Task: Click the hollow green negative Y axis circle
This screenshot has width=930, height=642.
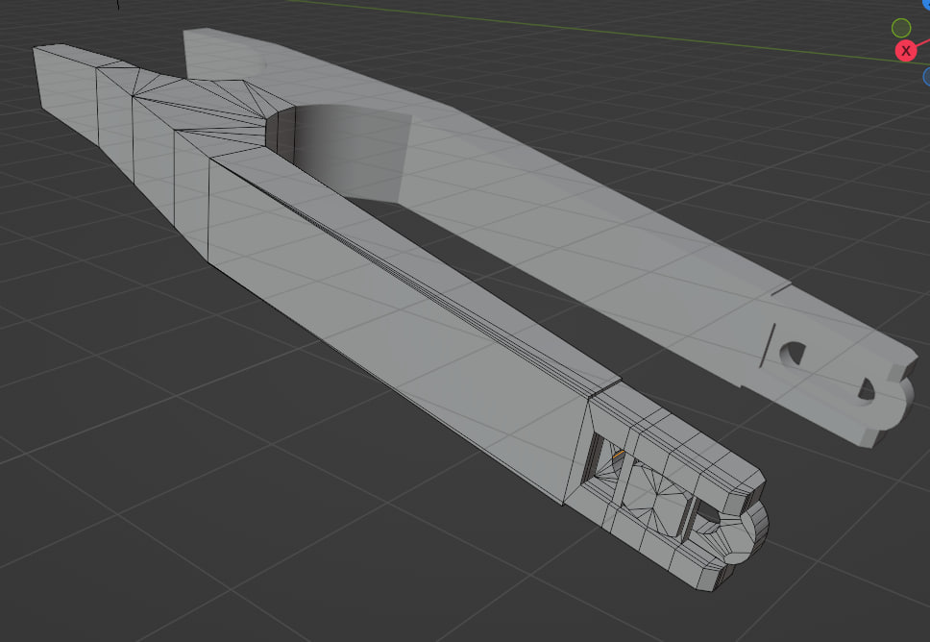Action: click(x=901, y=28)
